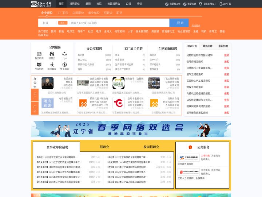
Task: Switch to yellow 校园招聘会 tab
Action: 151,147
